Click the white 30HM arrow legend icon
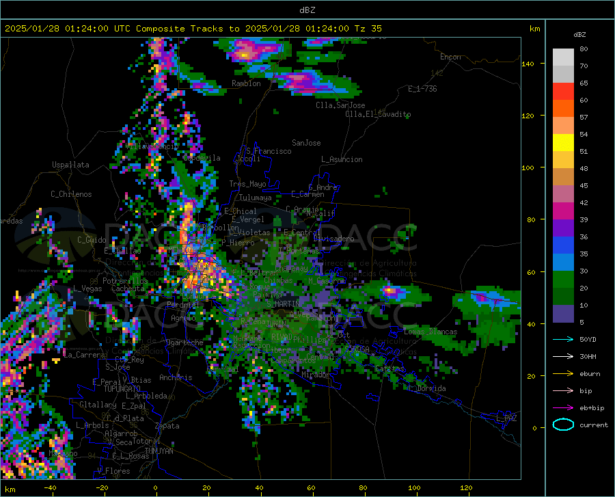Image resolution: width=615 pixels, height=497 pixels. (563, 357)
